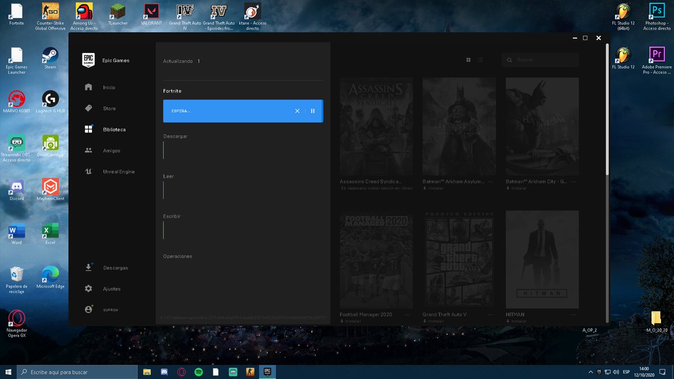The image size is (674, 379).
Task: Open options menu for Football Manager 2020
Action: 407,315
